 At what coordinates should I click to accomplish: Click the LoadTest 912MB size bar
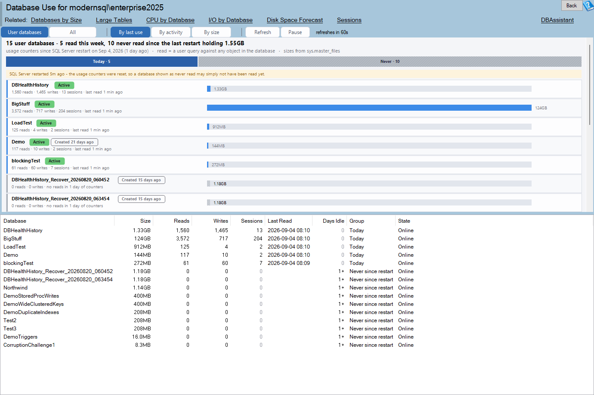[369, 127]
